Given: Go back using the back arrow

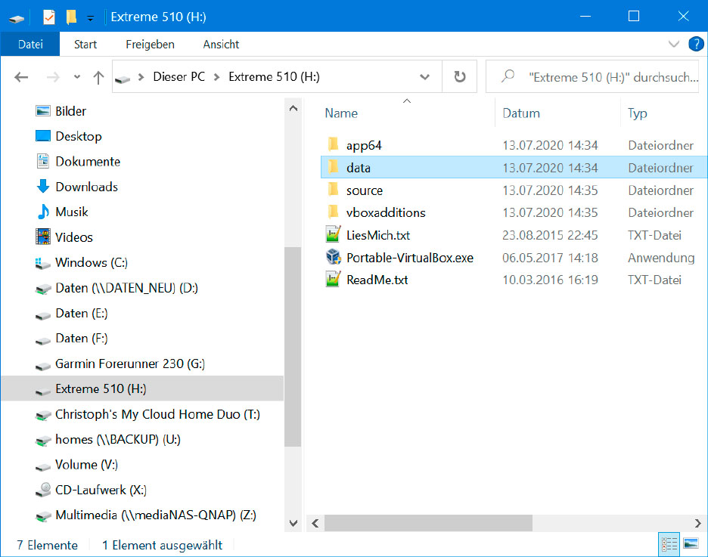Looking at the screenshot, I should pos(21,76).
